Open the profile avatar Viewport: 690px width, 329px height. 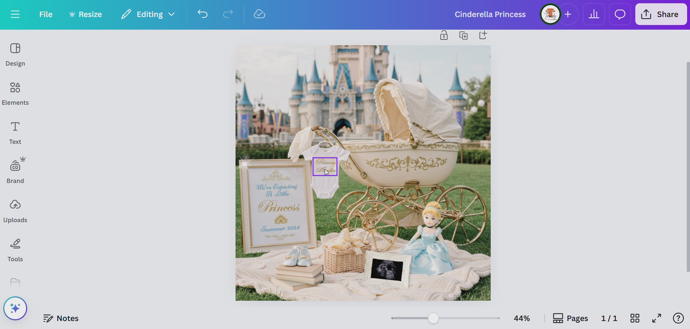tap(550, 14)
